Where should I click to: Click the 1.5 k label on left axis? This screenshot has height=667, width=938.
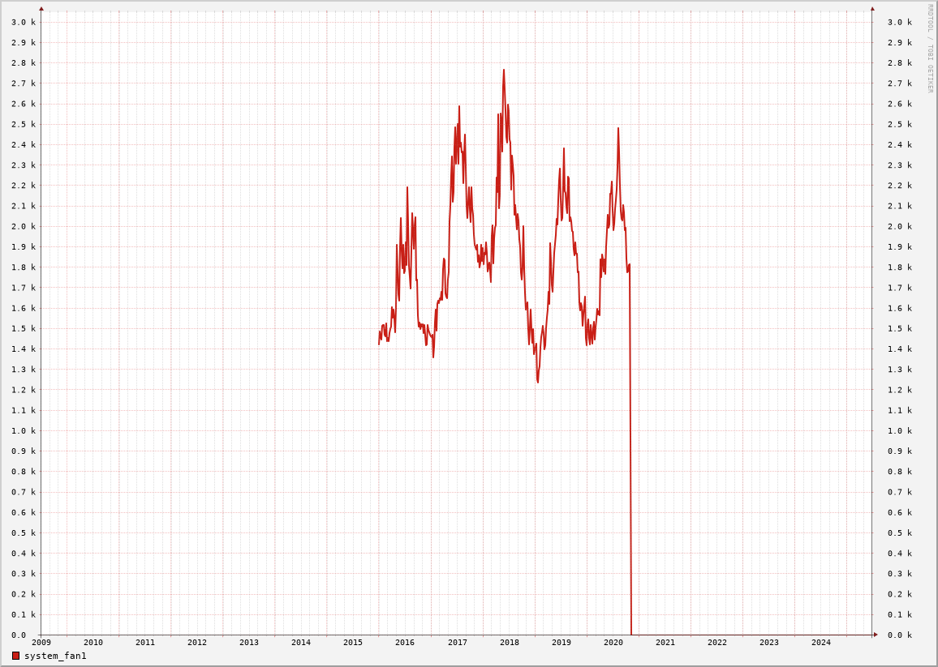pyautogui.click(x=23, y=329)
